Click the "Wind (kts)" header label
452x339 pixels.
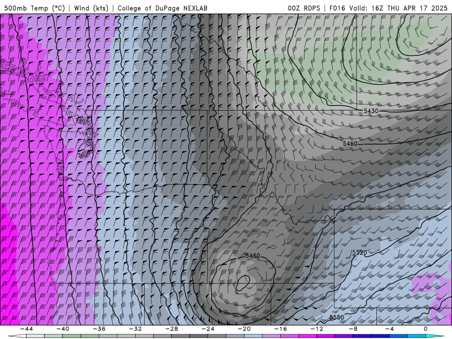coord(91,8)
